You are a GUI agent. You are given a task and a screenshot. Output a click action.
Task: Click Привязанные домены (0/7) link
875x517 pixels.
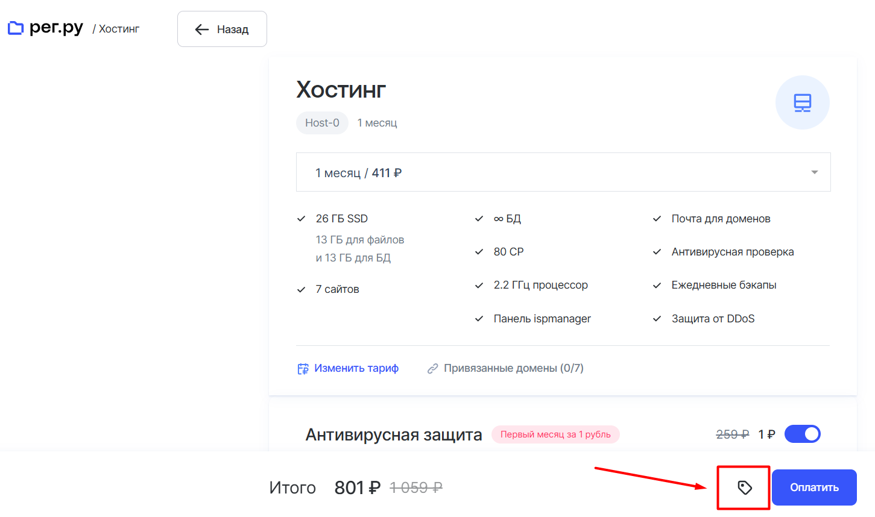click(x=514, y=368)
